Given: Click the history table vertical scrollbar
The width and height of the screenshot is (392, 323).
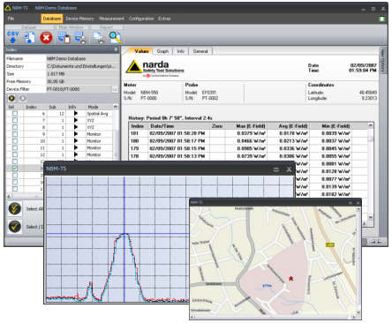Looking at the screenshot, I should [x=371, y=171].
